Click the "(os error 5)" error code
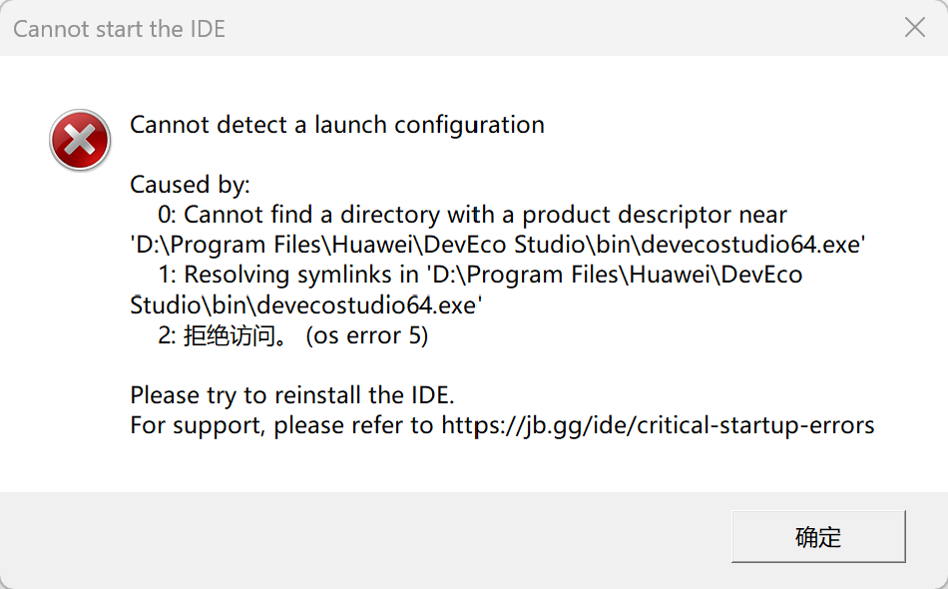Screen dimensions: 948x589 [367, 335]
